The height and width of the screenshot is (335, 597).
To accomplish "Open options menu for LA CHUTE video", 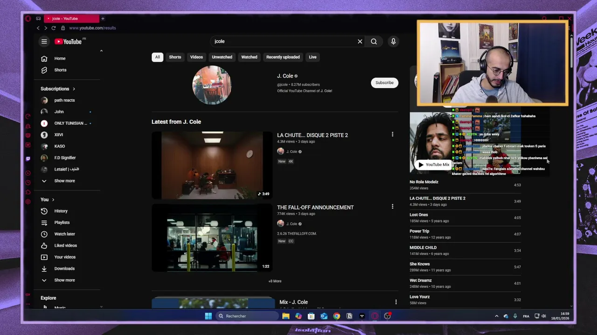I will (392, 134).
